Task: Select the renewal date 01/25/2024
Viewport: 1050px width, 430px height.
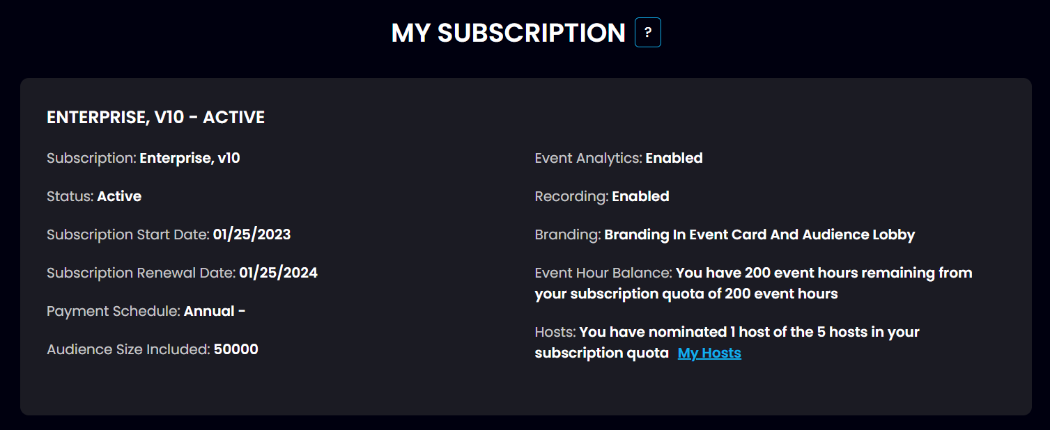Action: 279,273
